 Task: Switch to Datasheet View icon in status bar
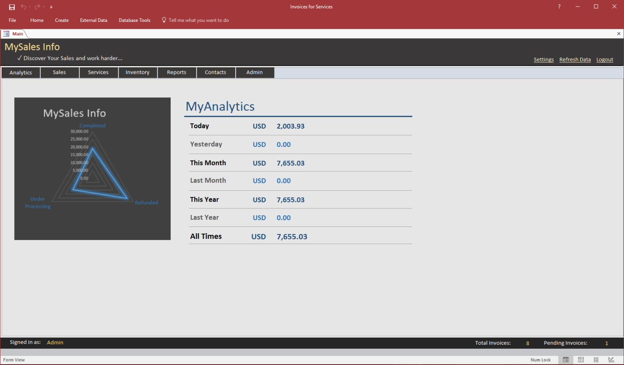[581, 360]
